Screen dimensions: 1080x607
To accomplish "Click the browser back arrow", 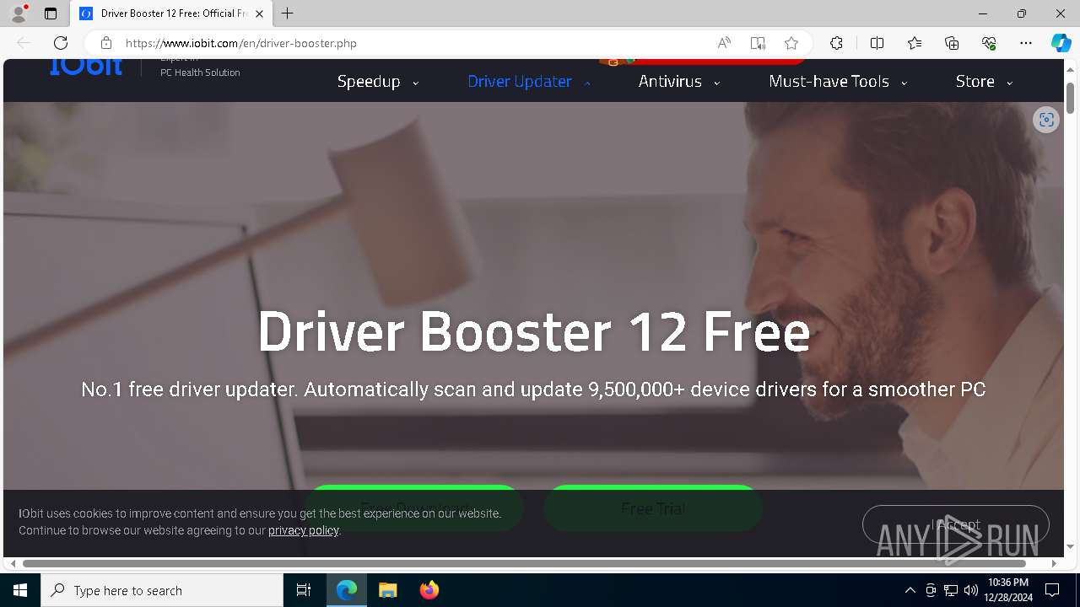I will (x=24, y=43).
